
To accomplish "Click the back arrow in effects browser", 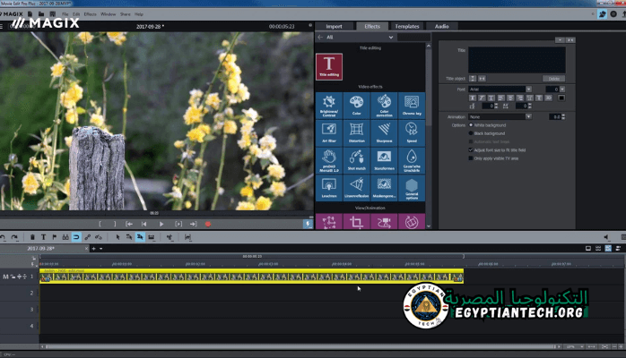I will point(320,37).
